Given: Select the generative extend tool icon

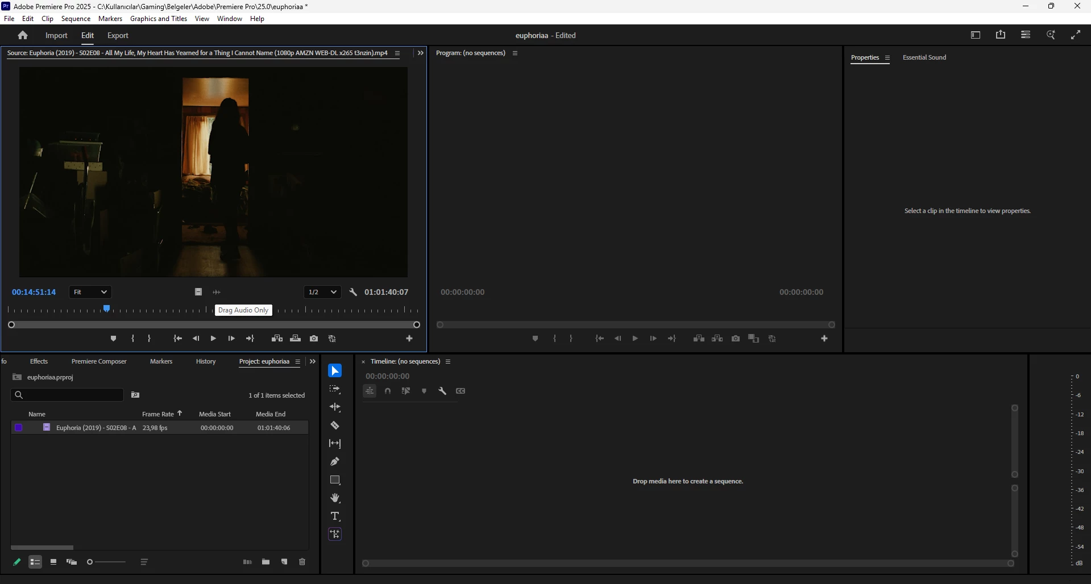Looking at the screenshot, I should coord(335,534).
